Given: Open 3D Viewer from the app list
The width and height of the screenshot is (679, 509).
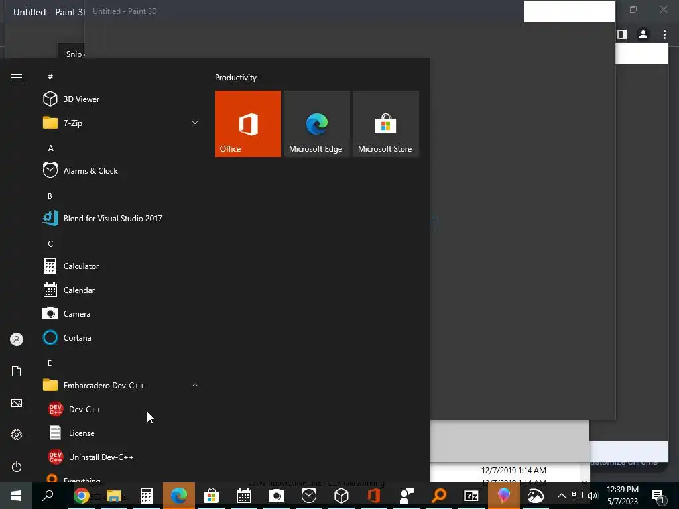Looking at the screenshot, I should 121,99.
